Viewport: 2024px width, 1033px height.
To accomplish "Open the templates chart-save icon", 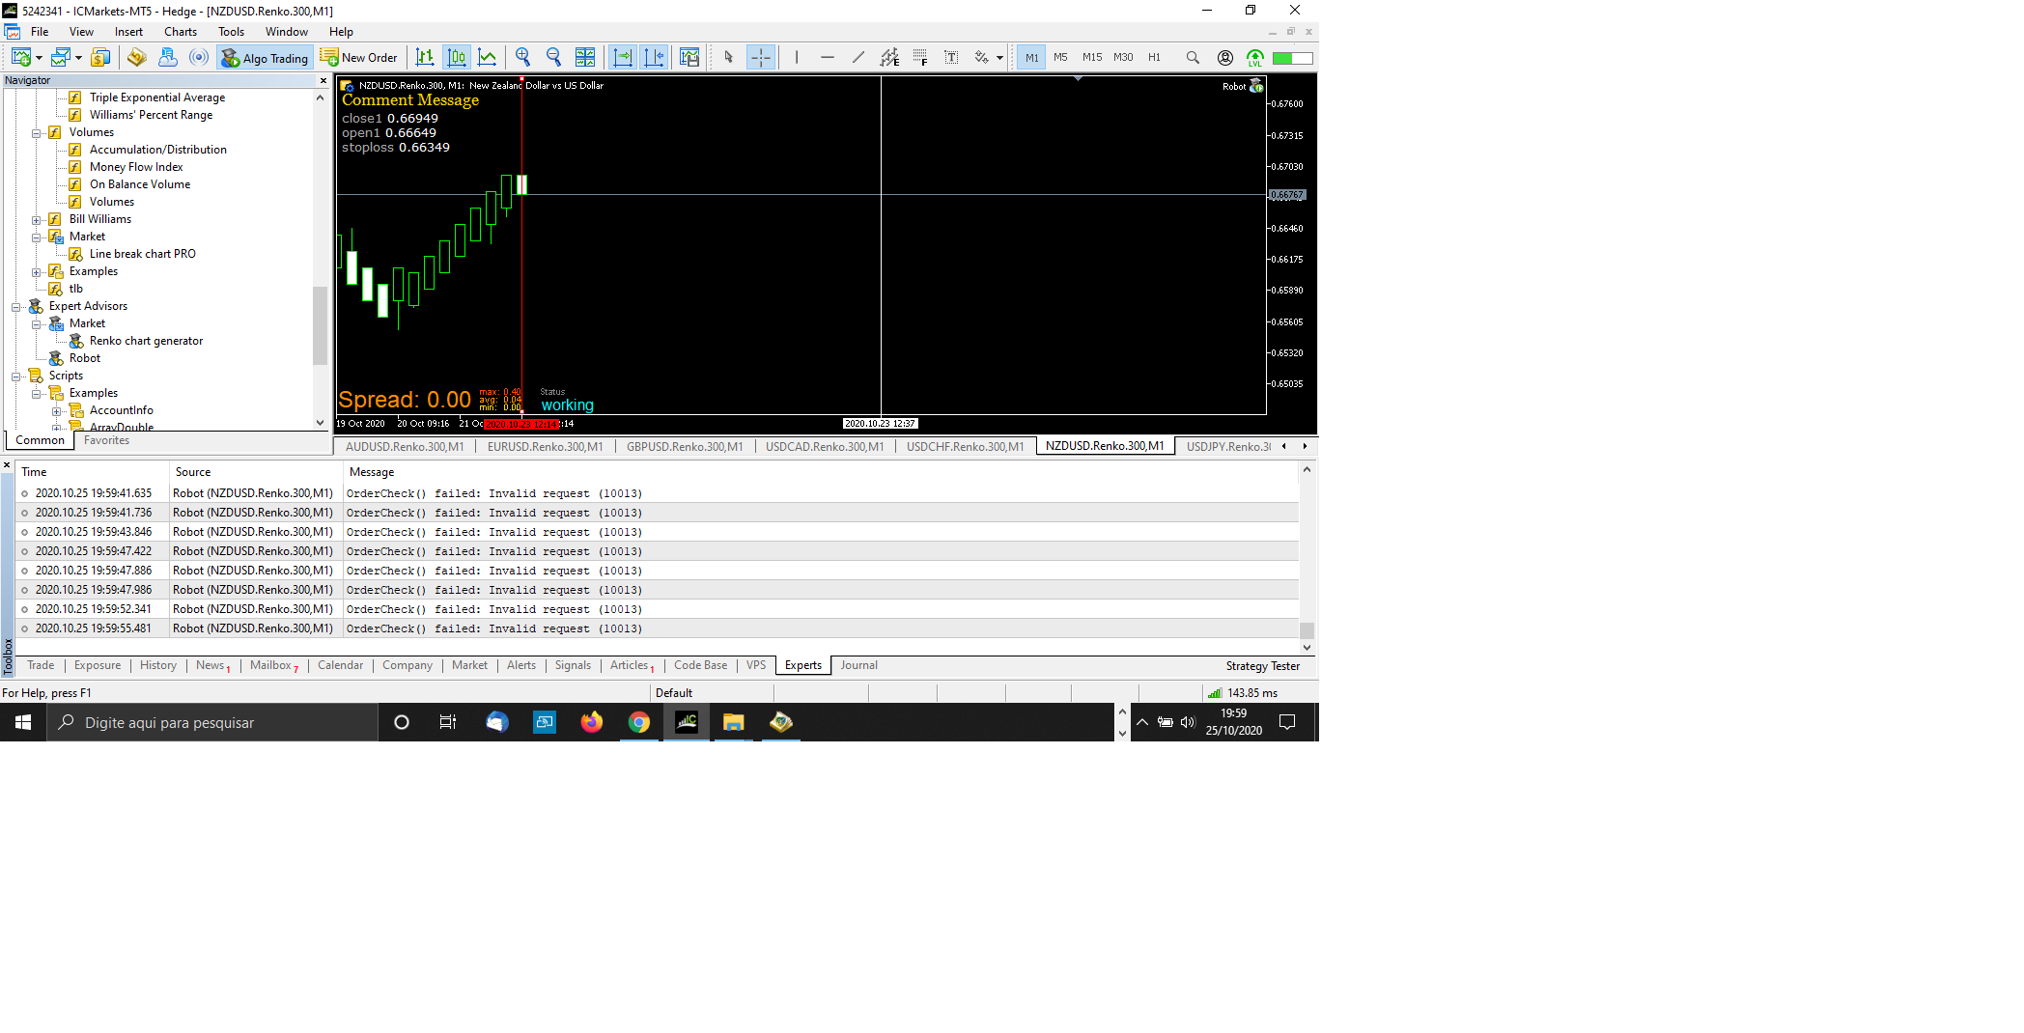I will coord(689,58).
